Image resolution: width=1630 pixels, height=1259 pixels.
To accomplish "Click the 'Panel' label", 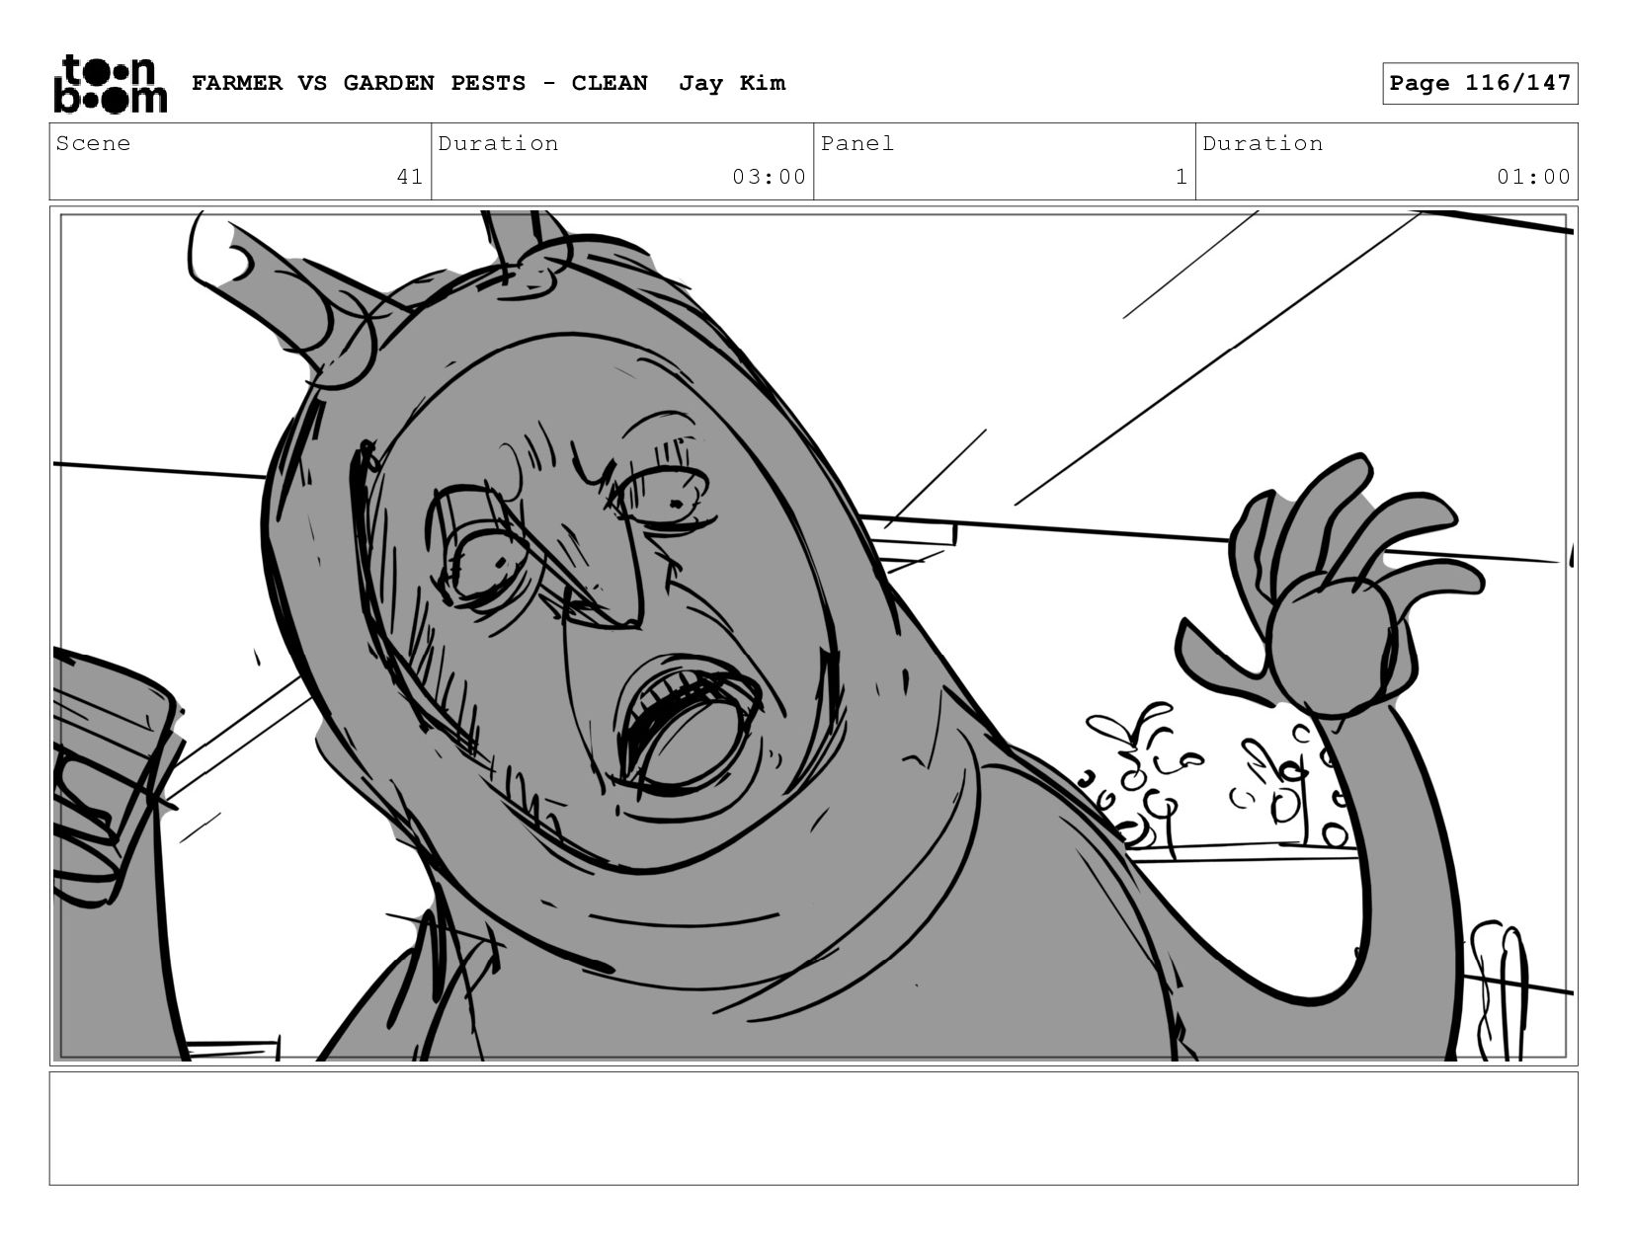I will (x=857, y=143).
